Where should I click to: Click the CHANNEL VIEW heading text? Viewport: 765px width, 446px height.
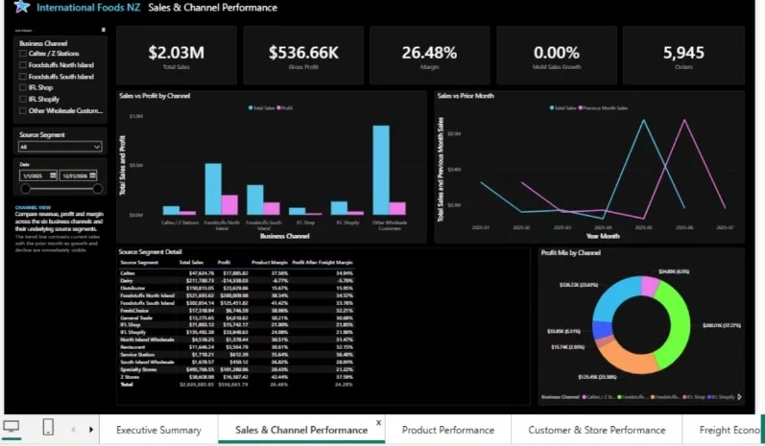pos(33,207)
